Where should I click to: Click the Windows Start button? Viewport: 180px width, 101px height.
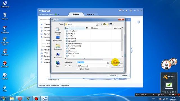pyautogui.click(x=3, y=98)
